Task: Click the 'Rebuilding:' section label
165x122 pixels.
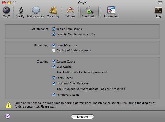Action: click(x=42, y=45)
